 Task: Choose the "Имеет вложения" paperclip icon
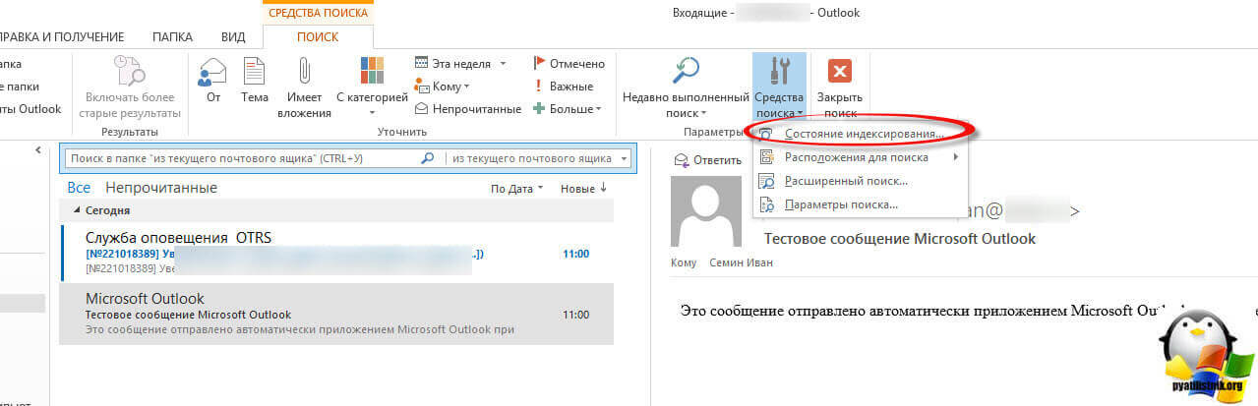click(x=305, y=87)
